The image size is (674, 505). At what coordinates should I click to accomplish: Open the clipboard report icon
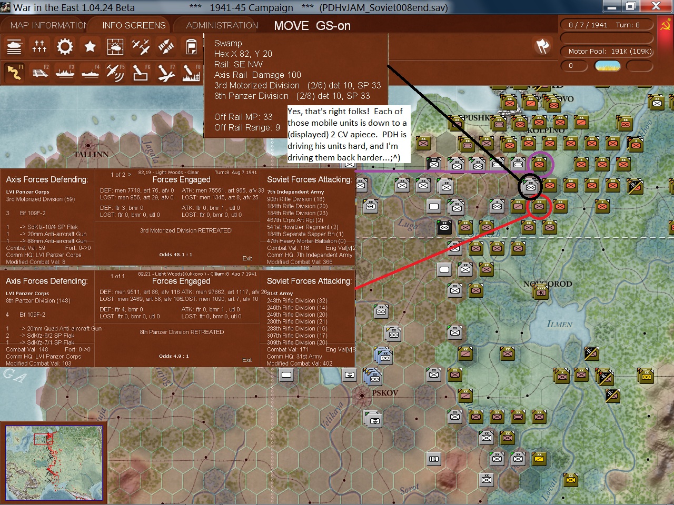click(x=191, y=47)
